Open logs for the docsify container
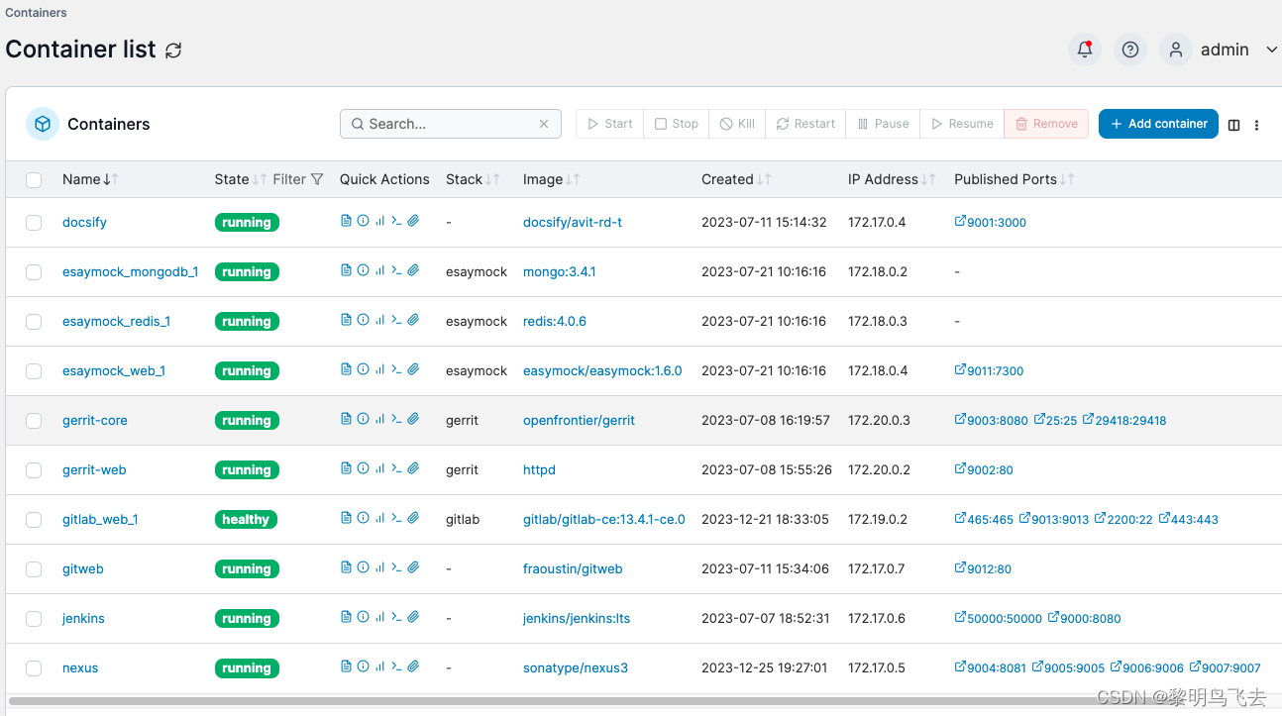The height and width of the screenshot is (716, 1282). pos(346,221)
